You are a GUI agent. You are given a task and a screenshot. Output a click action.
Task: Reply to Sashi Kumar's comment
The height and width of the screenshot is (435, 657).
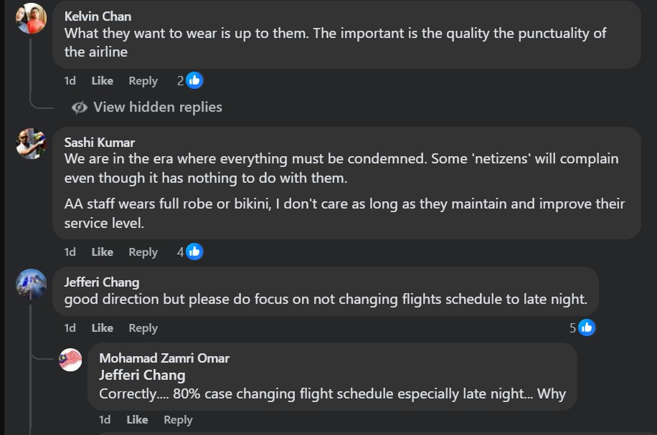(143, 252)
